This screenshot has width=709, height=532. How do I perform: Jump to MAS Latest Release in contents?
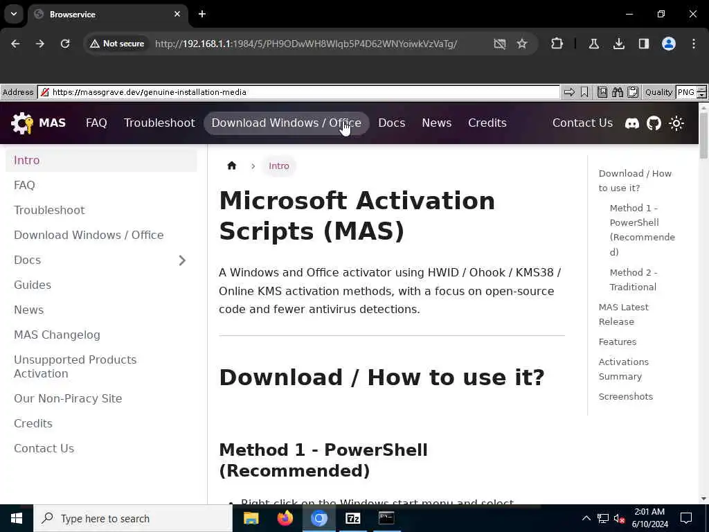tap(624, 314)
